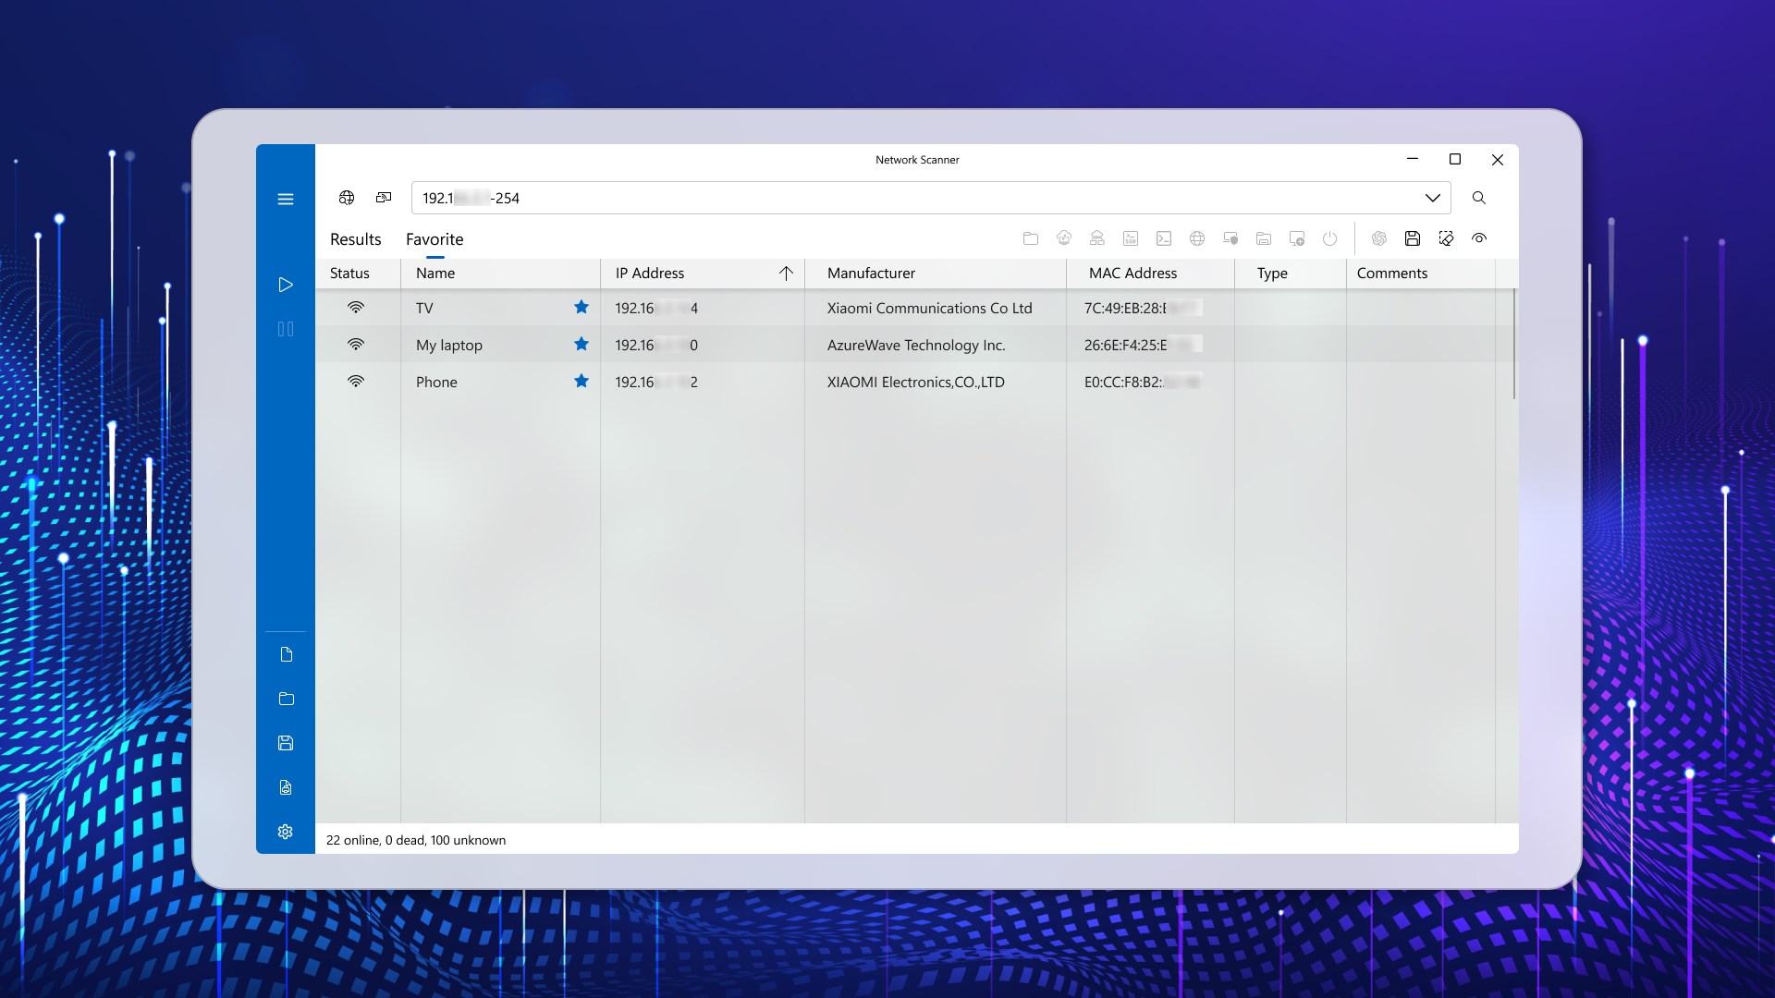Unfavorite the TV device star

(581, 307)
